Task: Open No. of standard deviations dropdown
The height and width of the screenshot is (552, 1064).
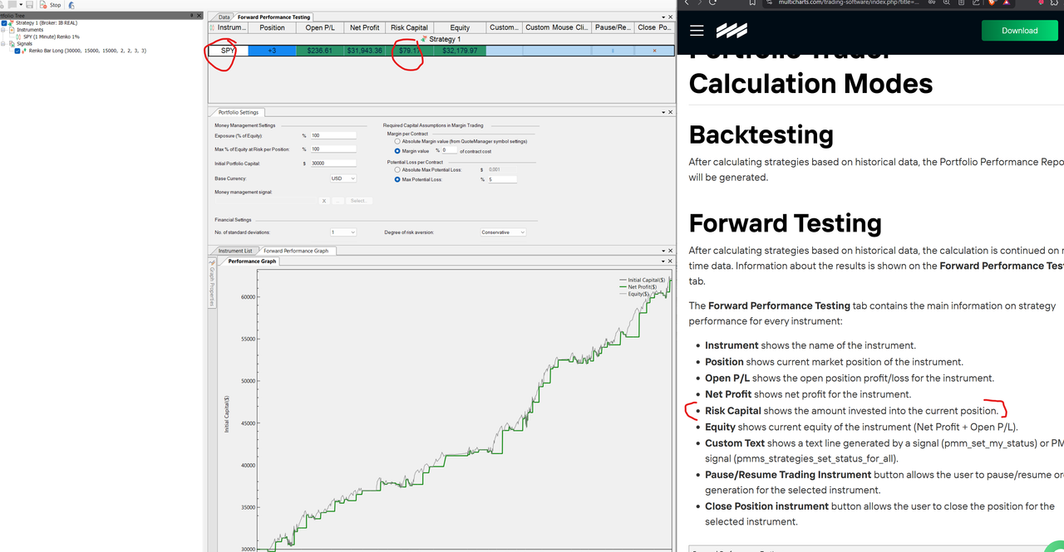Action: (343, 232)
